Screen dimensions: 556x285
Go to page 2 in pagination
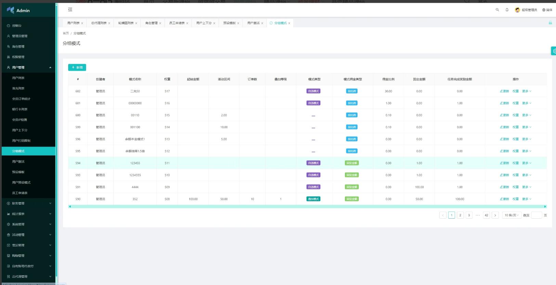(x=460, y=215)
